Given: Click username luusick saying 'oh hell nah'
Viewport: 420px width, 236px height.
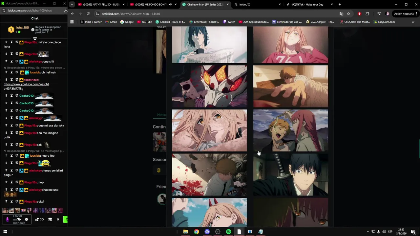Looking at the screenshot, I should [35, 72].
